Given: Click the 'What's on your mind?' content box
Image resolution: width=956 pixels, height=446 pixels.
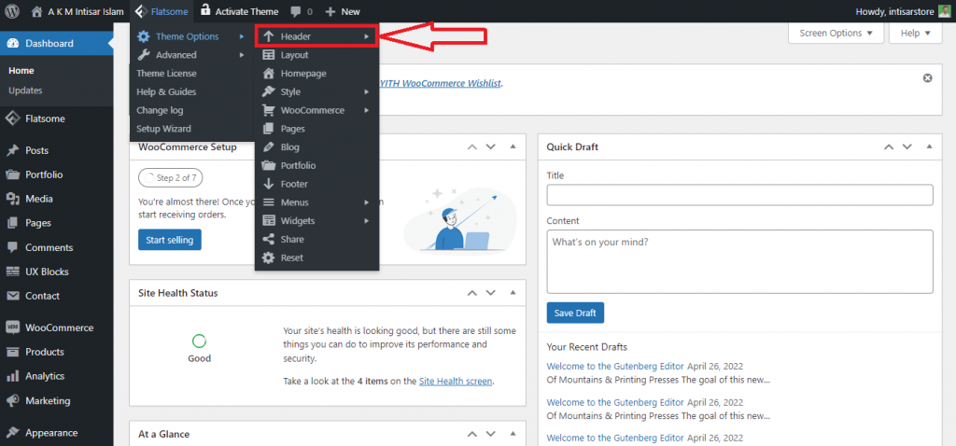Looking at the screenshot, I should click(x=739, y=261).
